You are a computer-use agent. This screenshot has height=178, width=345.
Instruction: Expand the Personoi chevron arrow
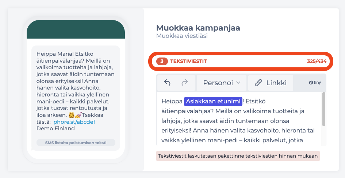(x=238, y=83)
